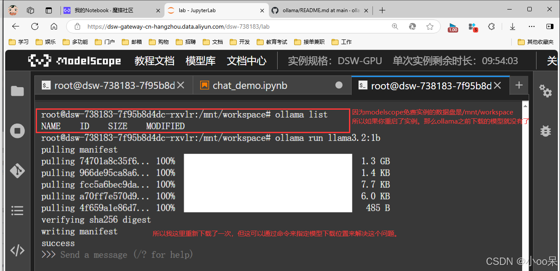Click the extension icon with 1.00 badge
Image resolution: width=560 pixels, height=271 pixels.
point(453,27)
